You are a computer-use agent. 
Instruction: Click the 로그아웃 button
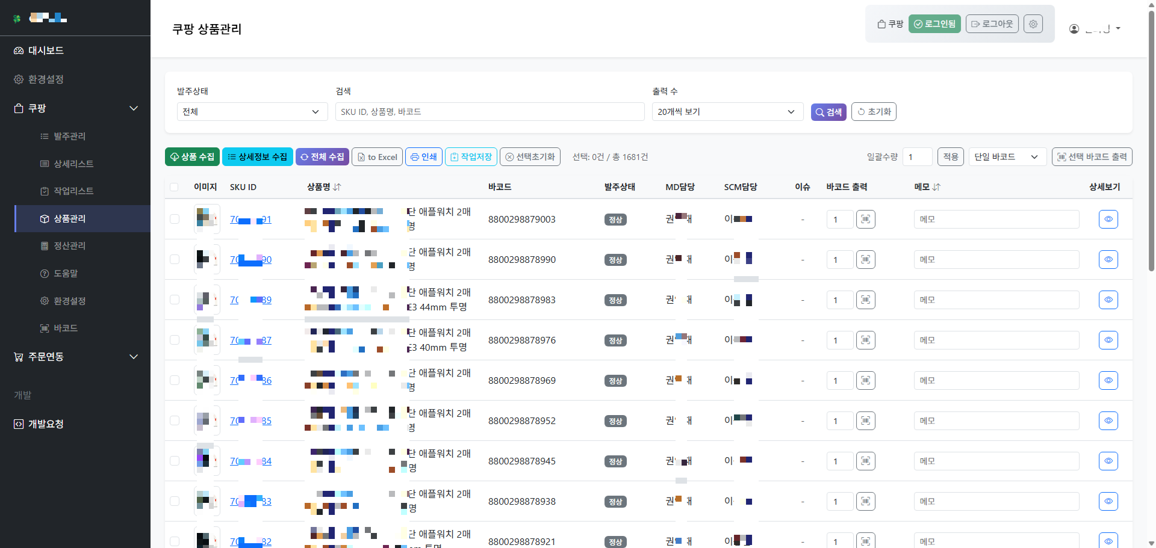[992, 24]
